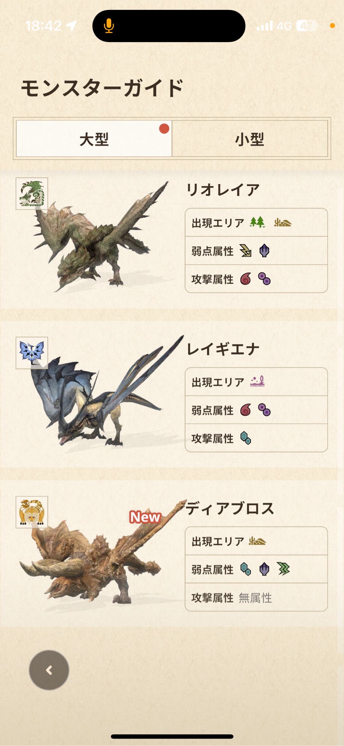Tap Rathian's green monster icon
The image size is (344, 746).
tap(32, 194)
